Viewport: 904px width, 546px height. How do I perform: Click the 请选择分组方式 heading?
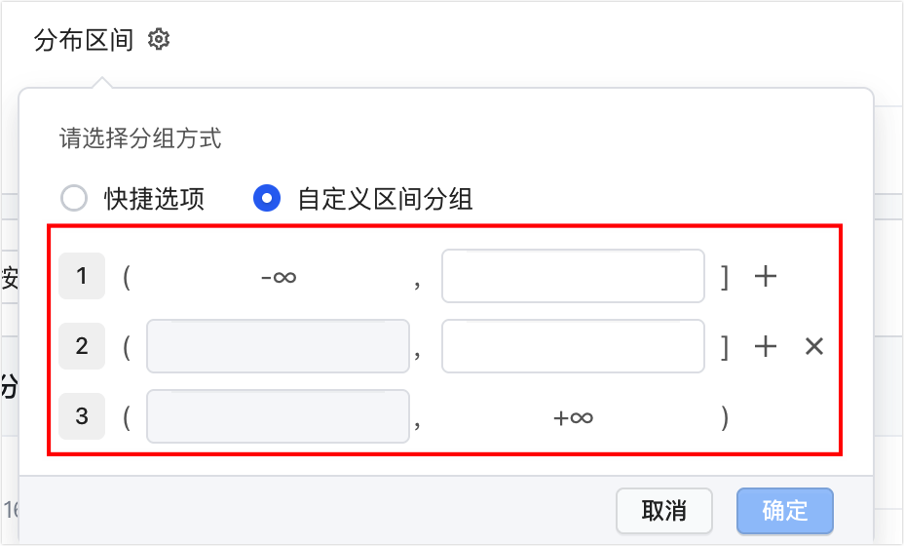[140, 137]
